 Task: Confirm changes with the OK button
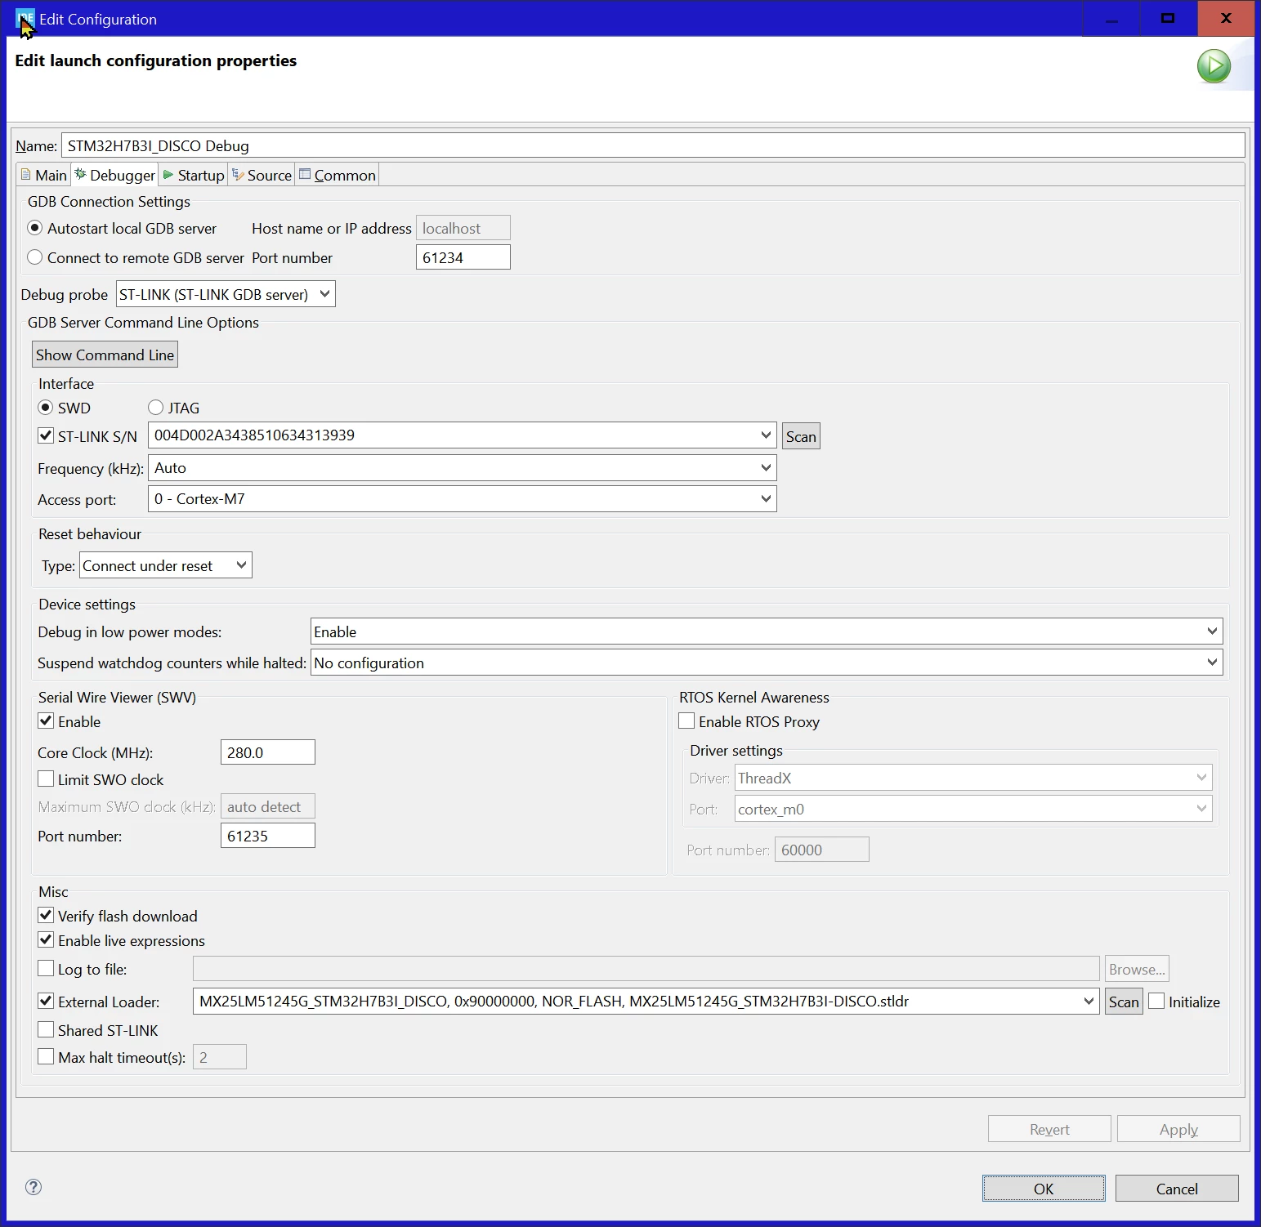click(1044, 1189)
